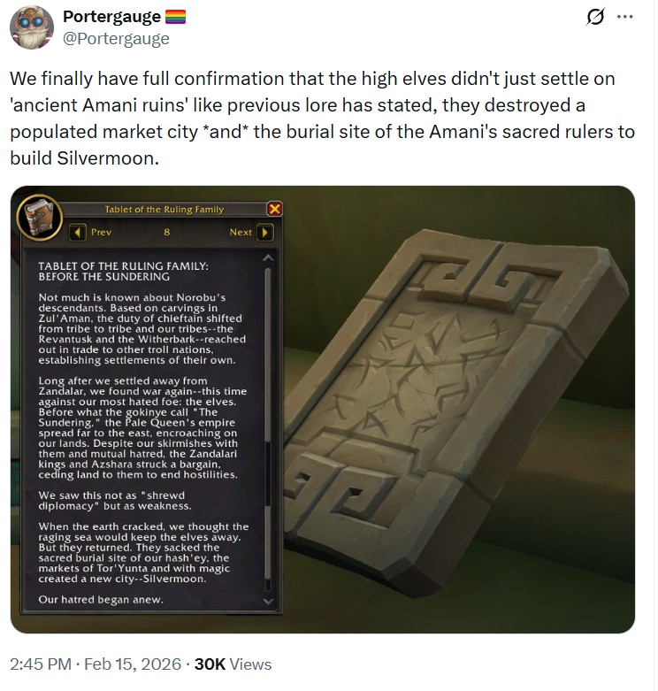This screenshot has height=691, width=658.
Task: Open Portergauge's profile avatar picture
Action: (32, 27)
